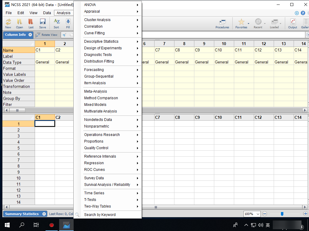Viewport: 309px width, 231px height.
Task: Click the Transformation row label
Action: pos(18,86)
